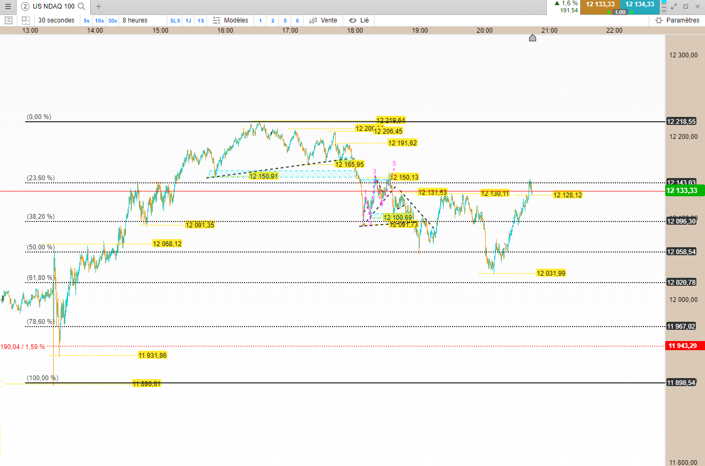Open the depth bars indicator

(663, 6)
